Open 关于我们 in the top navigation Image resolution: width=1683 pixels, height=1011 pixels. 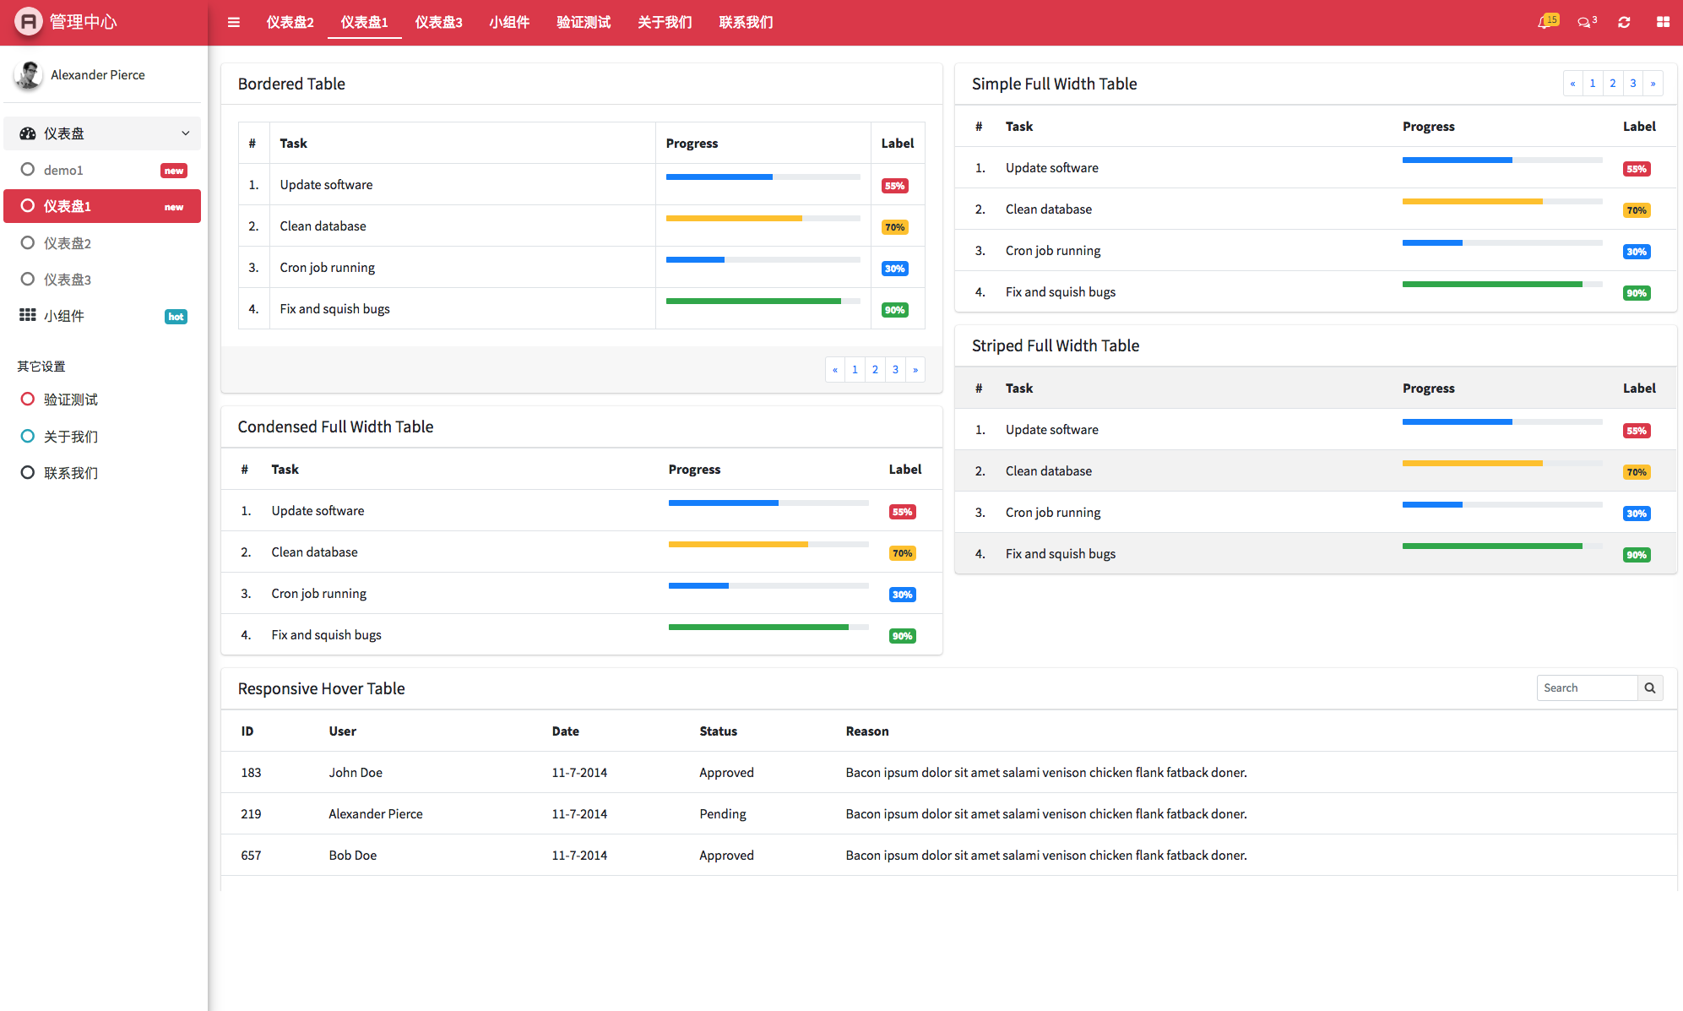pyautogui.click(x=665, y=23)
